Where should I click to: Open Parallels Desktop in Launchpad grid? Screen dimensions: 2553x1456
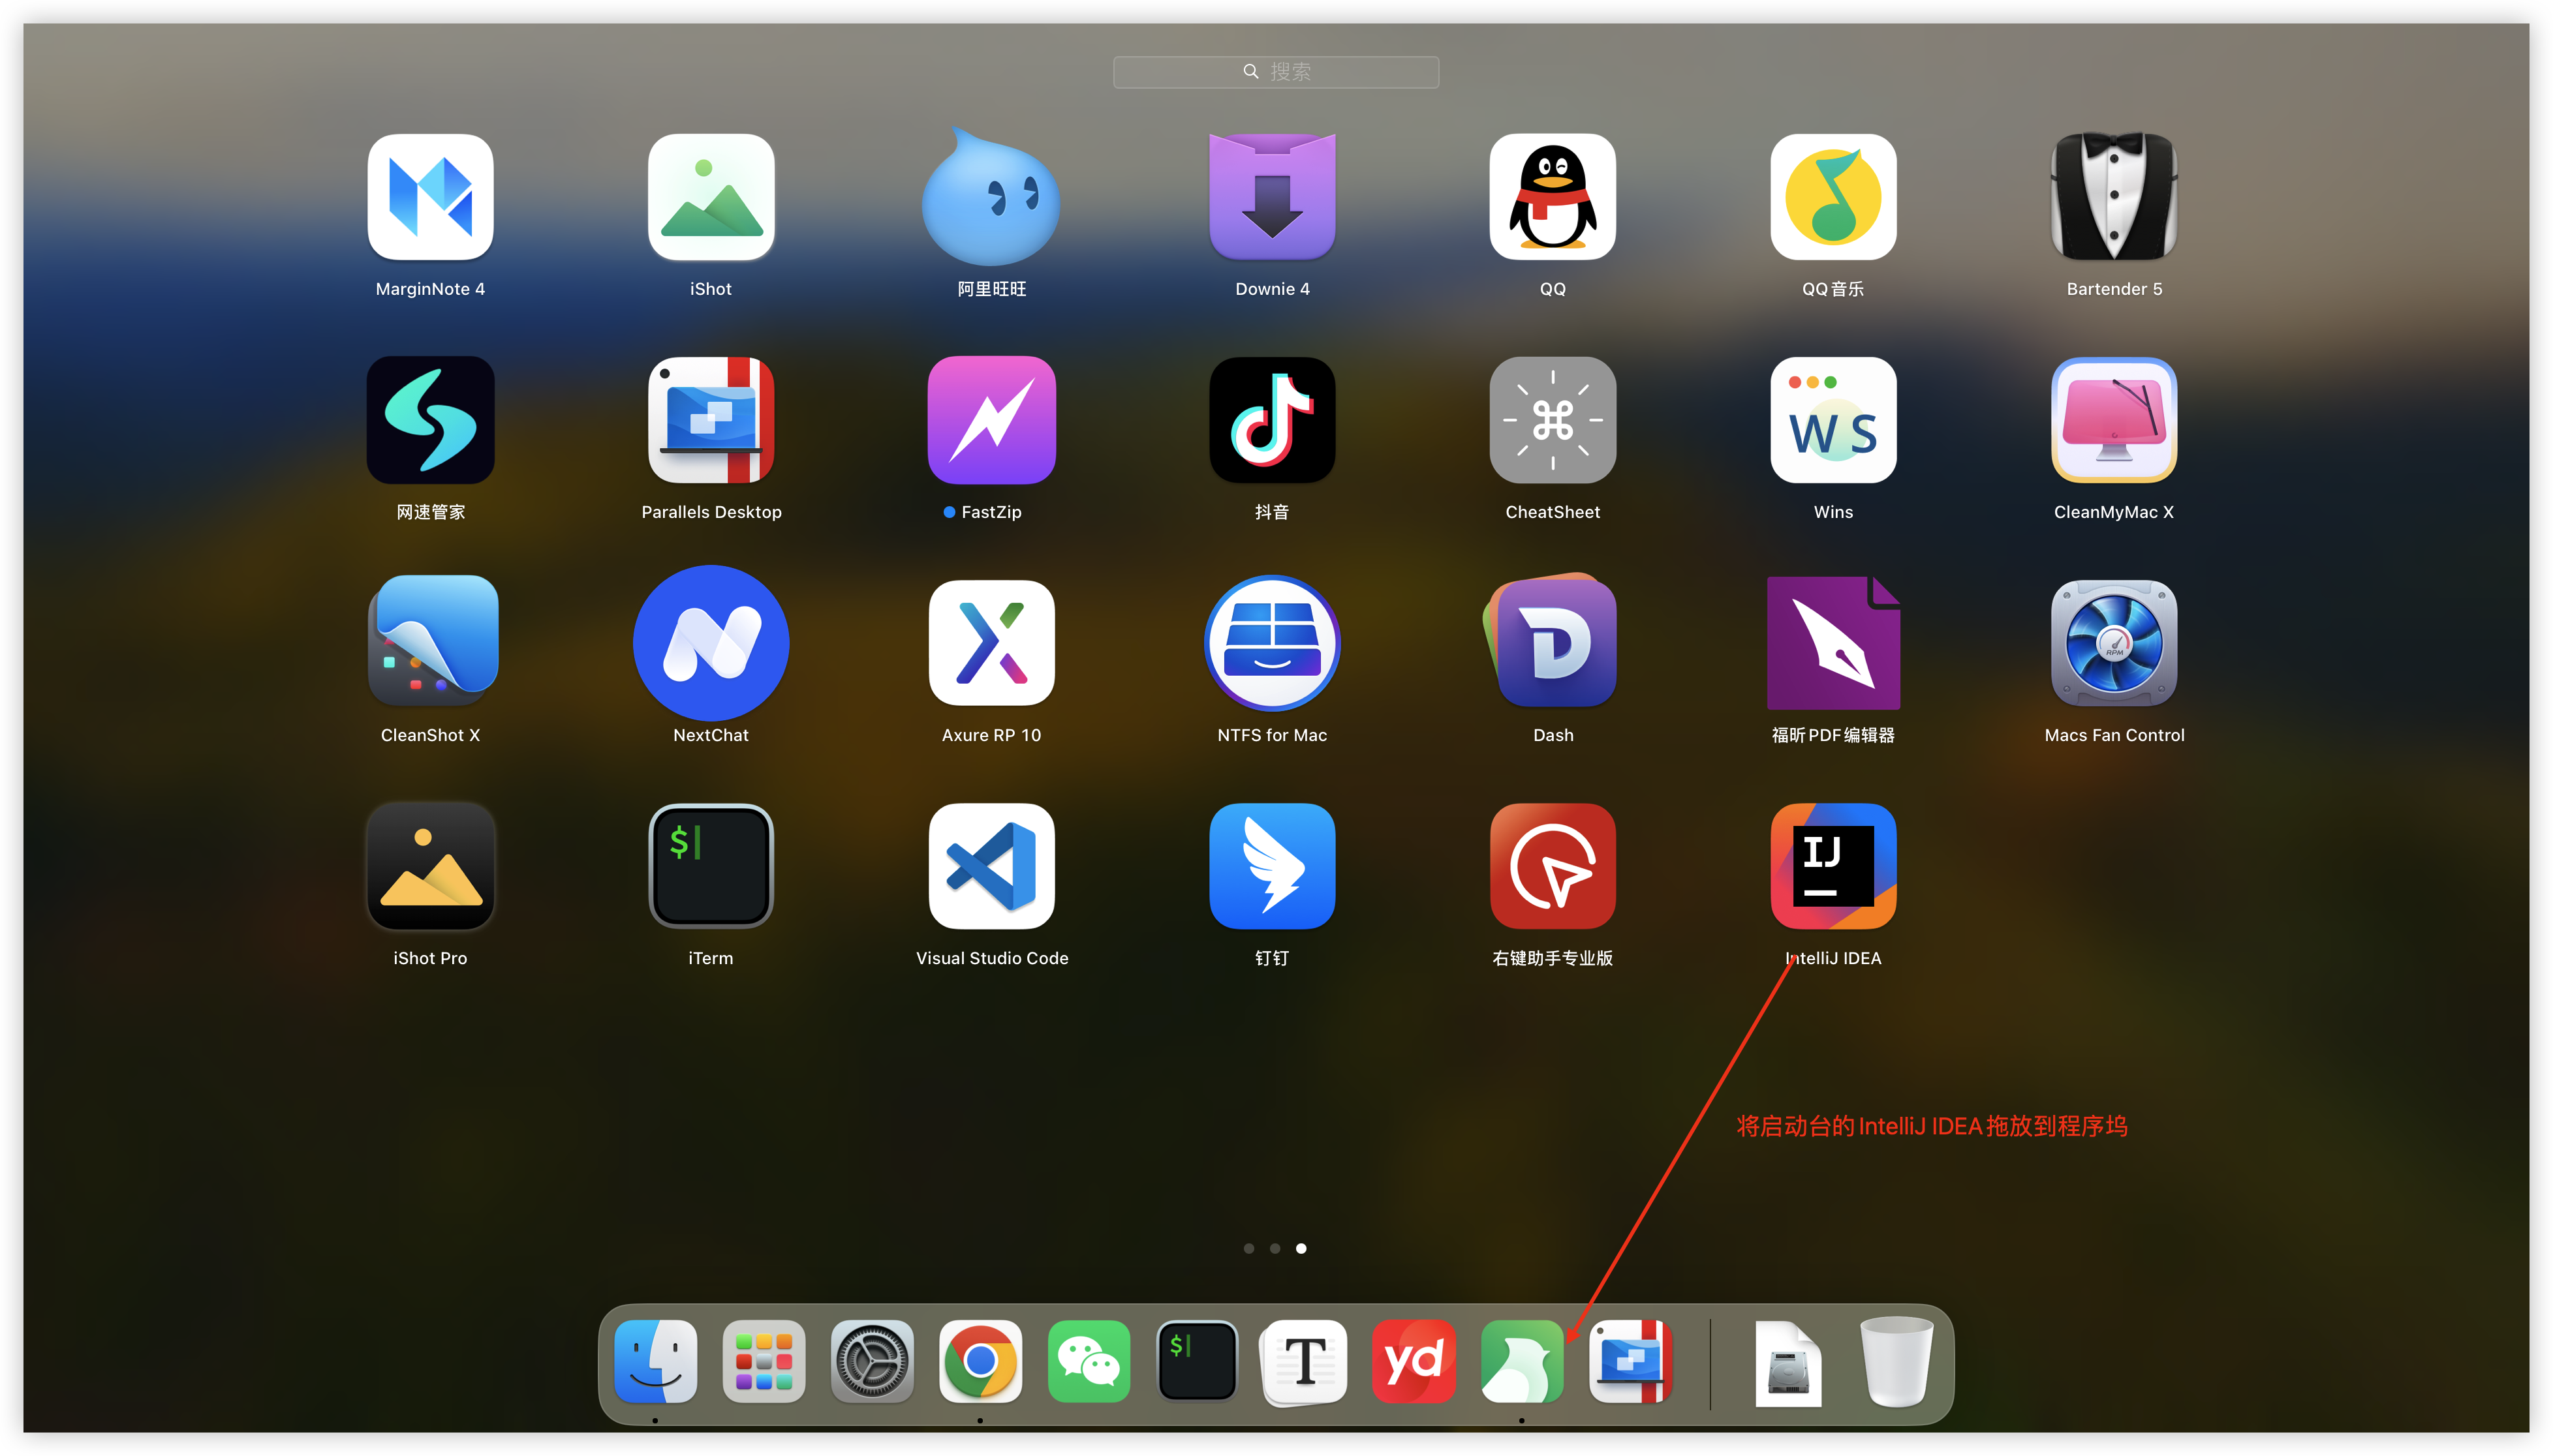(x=711, y=420)
